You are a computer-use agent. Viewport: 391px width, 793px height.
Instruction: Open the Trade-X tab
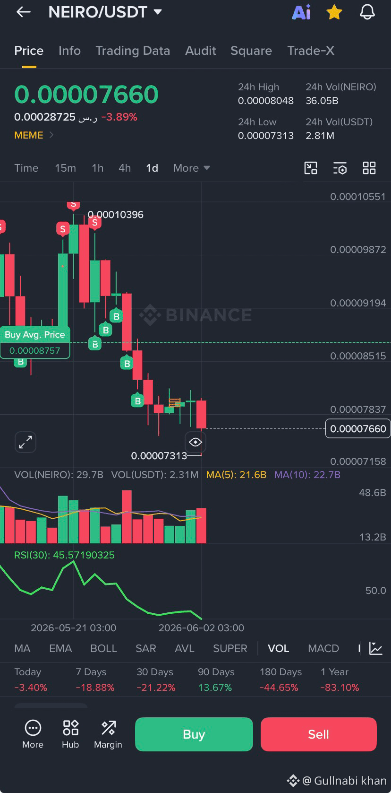311,51
